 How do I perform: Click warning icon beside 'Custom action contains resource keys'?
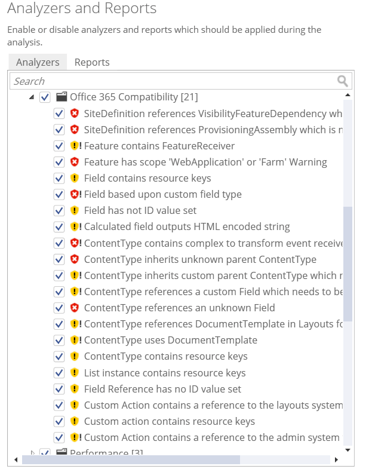coord(74,421)
